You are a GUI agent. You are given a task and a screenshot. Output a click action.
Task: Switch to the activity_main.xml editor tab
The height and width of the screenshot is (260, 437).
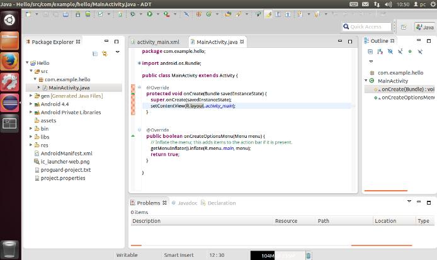[x=157, y=42]
